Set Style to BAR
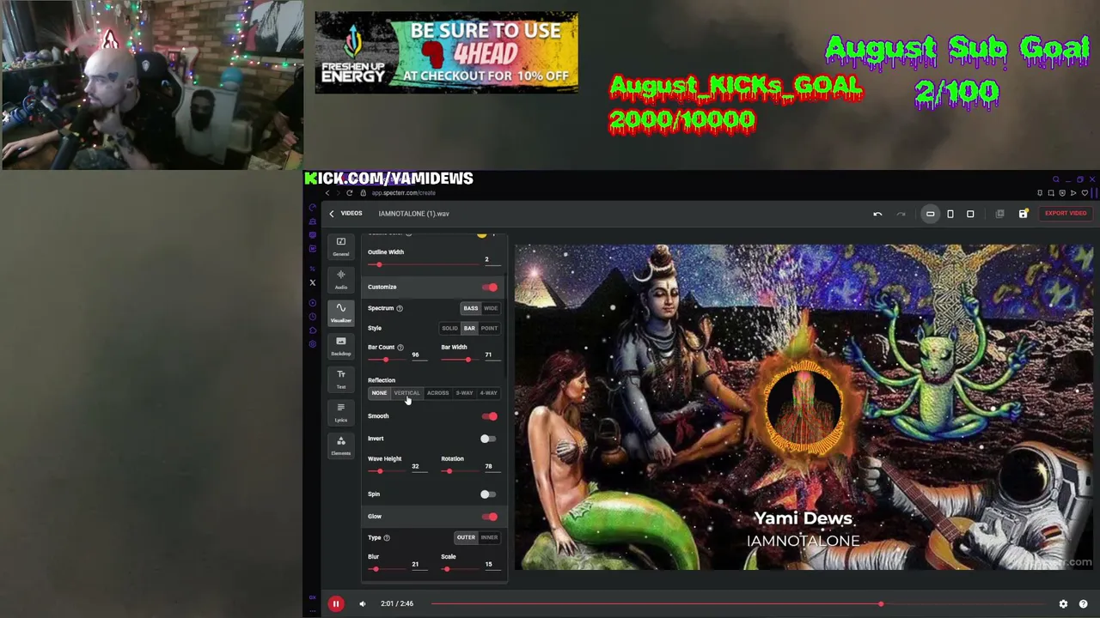This screenshot has width=1100, height=618. tap(469, 328)
